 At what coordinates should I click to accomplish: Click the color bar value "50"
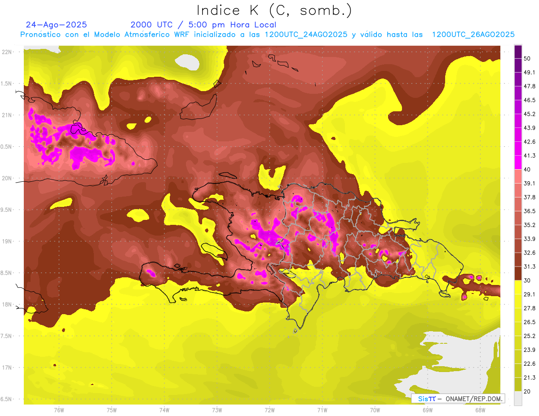[x=528, y=58]
